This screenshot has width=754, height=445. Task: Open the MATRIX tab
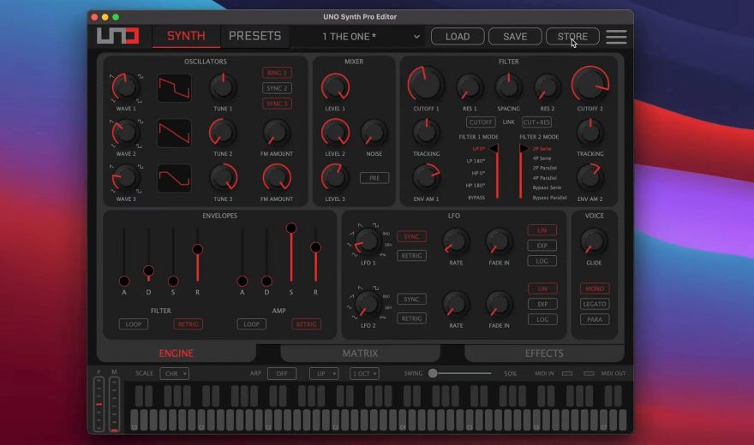click(360, 353)
